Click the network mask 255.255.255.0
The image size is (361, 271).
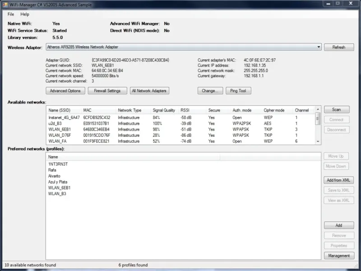click(x=256, y=71)
